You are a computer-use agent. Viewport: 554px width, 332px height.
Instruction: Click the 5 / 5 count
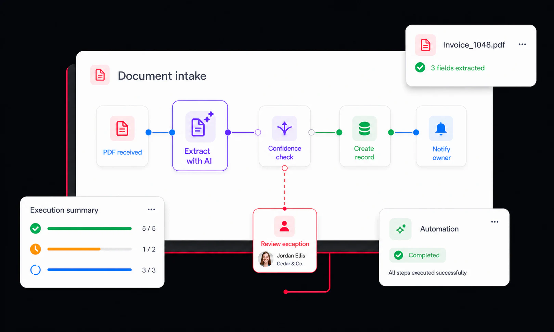149,228
